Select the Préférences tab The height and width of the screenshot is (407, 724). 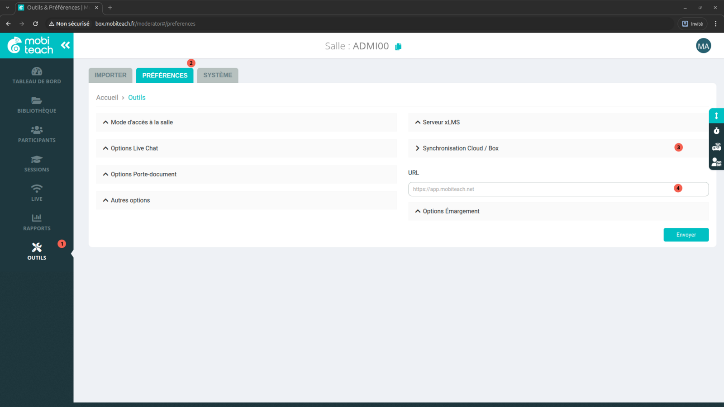coord(165,75)
